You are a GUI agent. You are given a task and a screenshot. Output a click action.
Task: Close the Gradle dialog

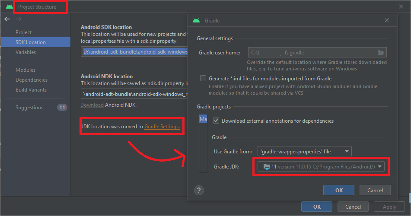click(387, 20)
